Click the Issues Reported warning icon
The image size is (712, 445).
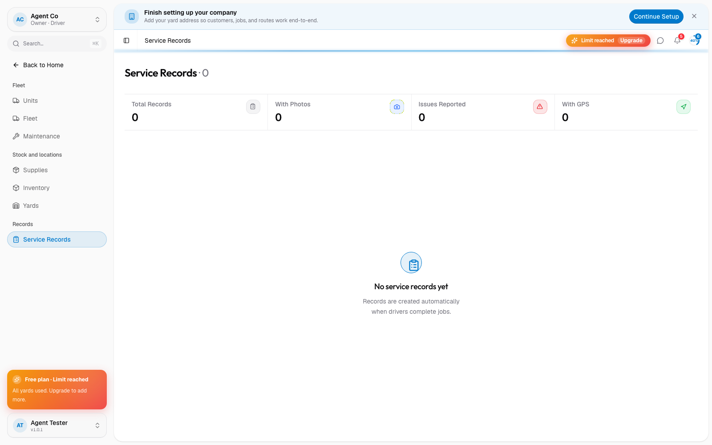(x=540, y=107)
